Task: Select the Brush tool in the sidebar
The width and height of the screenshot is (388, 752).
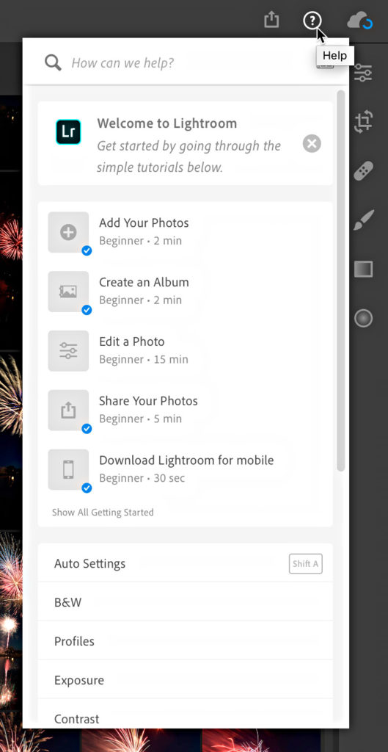Action: [364, 220]
